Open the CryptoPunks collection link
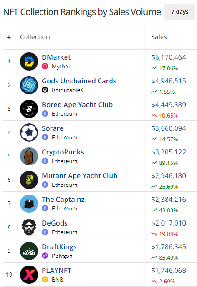Viewport: 197px width, 287px height. [x=63, y=152]
